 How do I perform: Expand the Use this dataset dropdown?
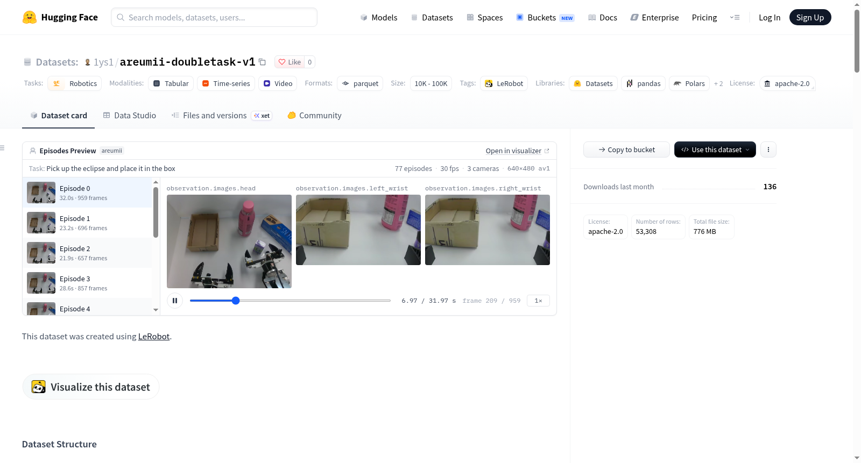point(715,149)
